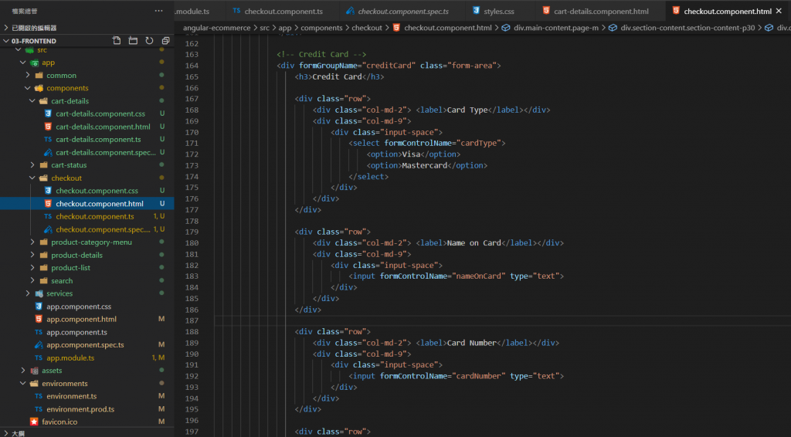
Task: Click div.main-content.page-m breadcrumb
Action: (x=556, y=28)
